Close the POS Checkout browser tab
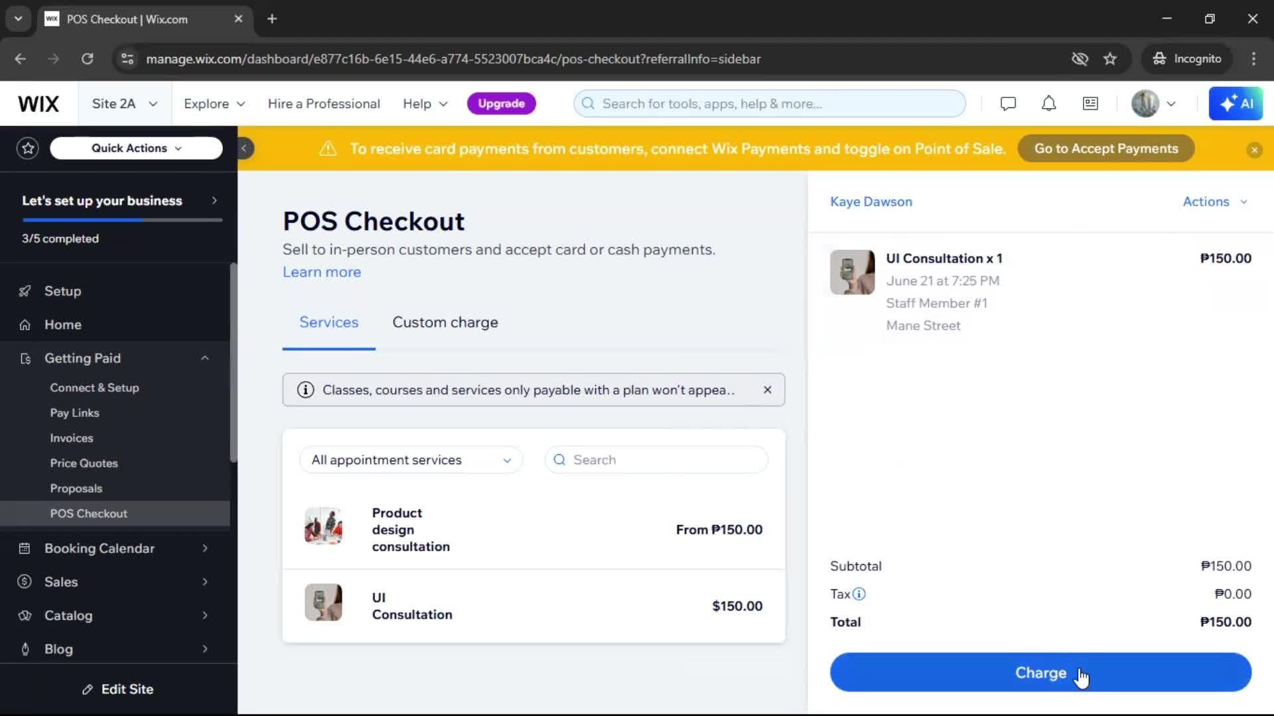The image size is (1274, 716). pyautogui.click(x=238, y=19)
